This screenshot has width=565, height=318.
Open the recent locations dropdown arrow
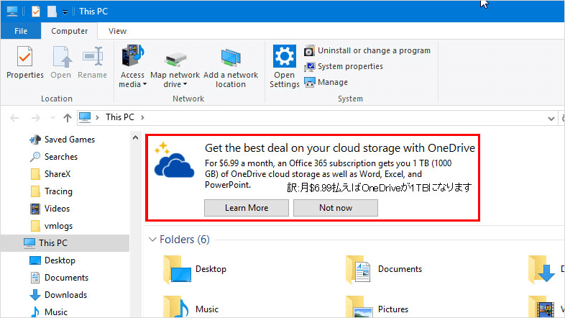coord(52,118)
